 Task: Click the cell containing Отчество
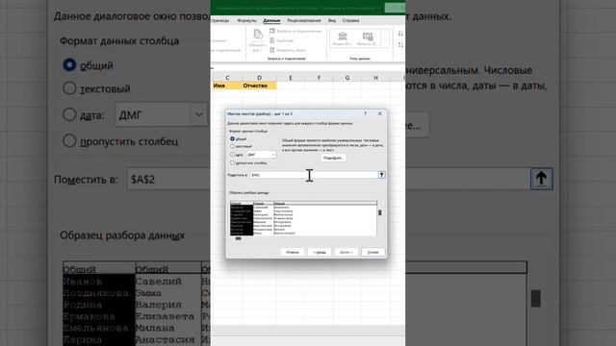click(x=259, y=86)
